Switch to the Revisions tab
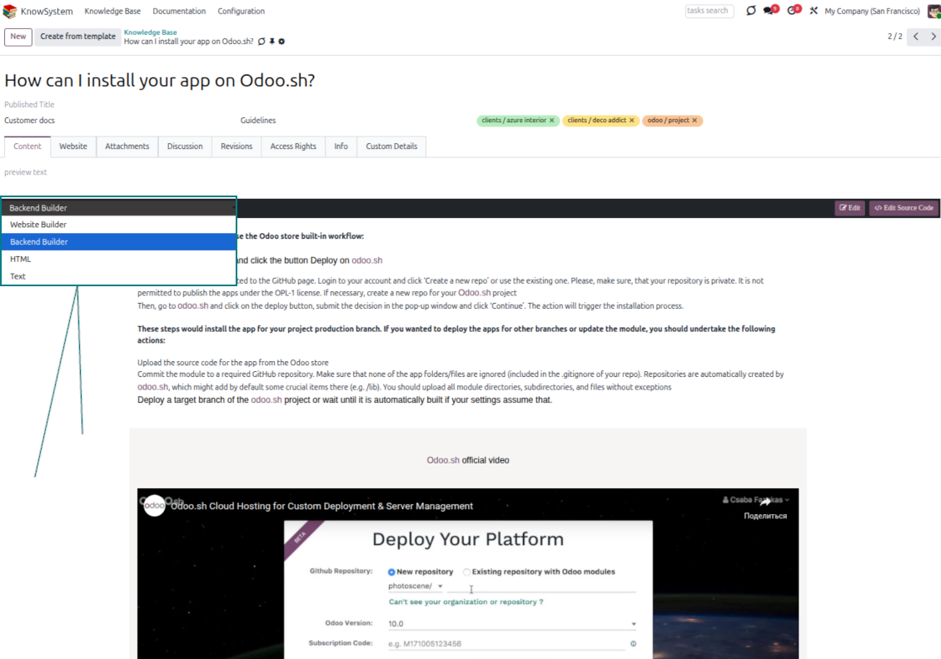941x659 pixels. [236, 146]
